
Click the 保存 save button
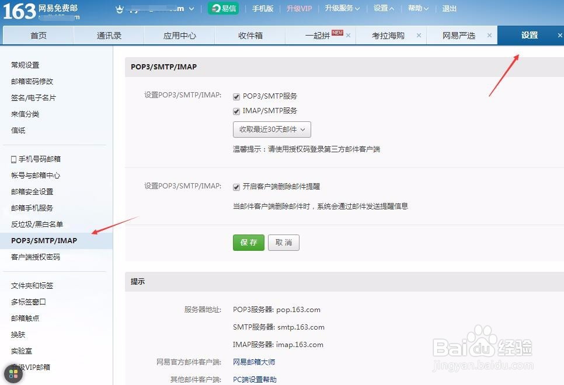[x=248, y=243]
